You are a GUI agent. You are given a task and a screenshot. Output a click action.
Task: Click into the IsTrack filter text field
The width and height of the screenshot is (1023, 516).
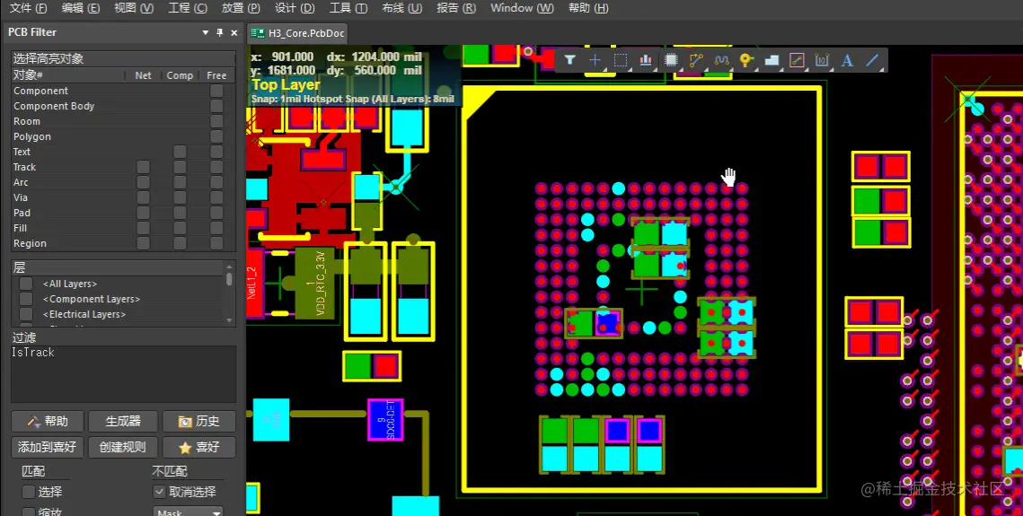[x=123, y=373]
